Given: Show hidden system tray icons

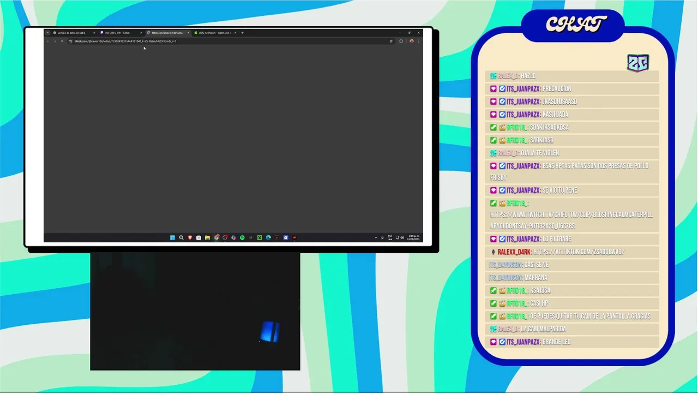Looking at the screenshot, I should 376,237.
